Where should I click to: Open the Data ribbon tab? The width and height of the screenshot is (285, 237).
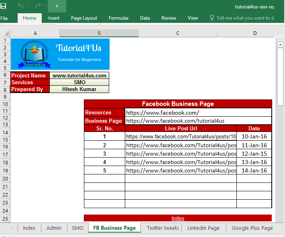(145, 18)
